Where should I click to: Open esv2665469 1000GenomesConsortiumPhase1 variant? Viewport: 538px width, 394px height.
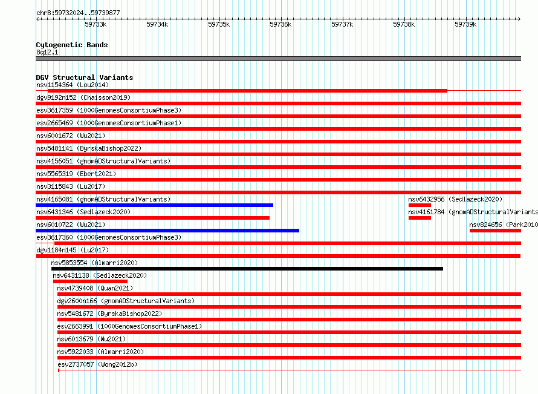(109, 123)
